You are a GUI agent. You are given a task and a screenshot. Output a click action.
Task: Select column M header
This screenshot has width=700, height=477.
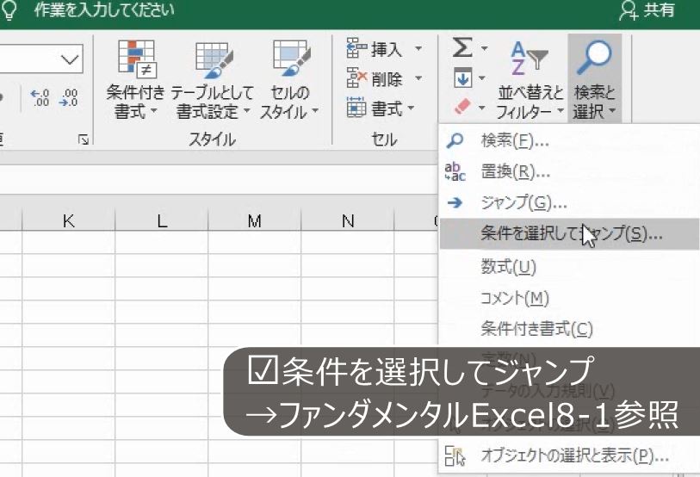click(x=255, y=220)
